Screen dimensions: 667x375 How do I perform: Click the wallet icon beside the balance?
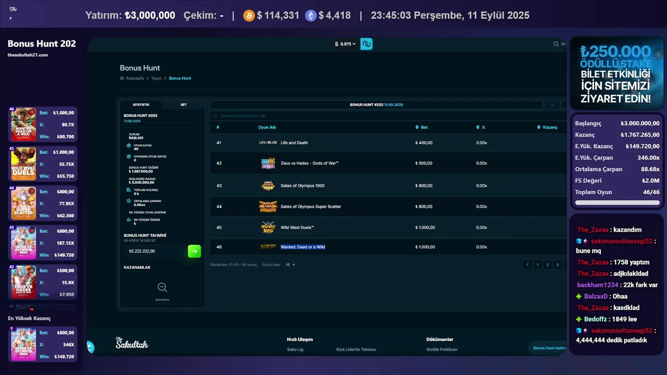366,44
